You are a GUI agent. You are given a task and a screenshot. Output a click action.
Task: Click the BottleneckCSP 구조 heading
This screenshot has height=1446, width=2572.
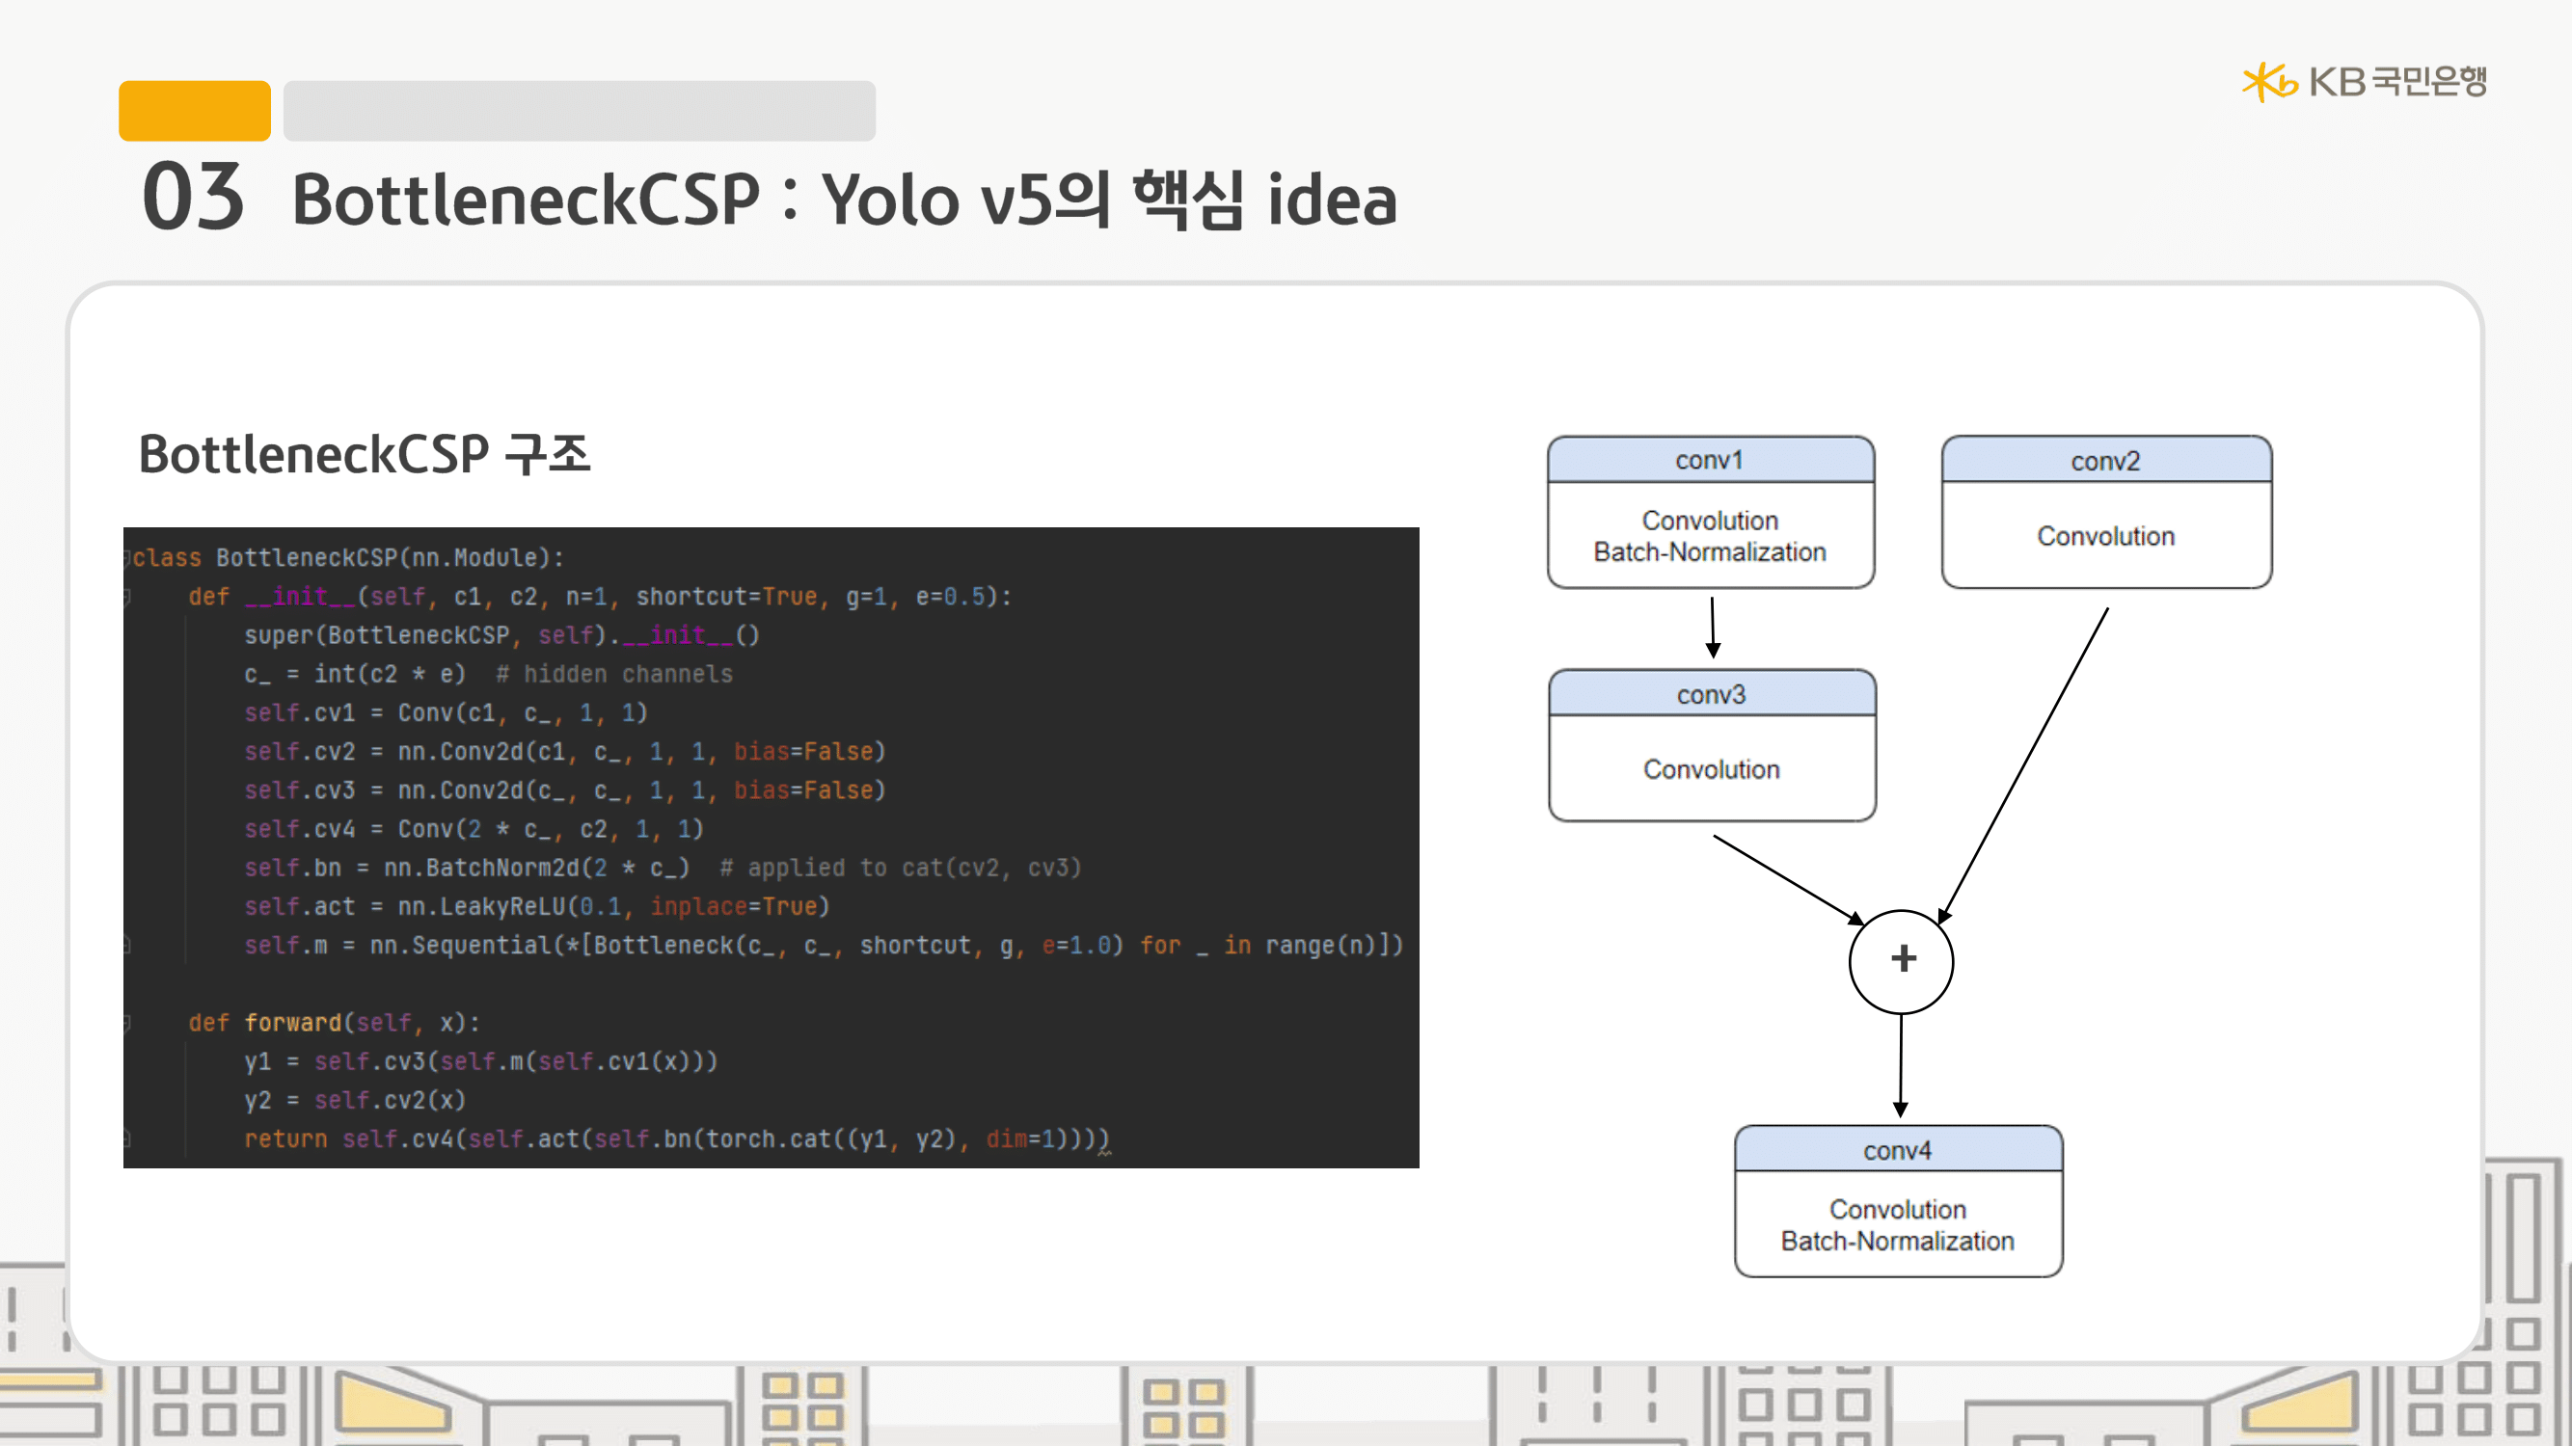[365, 454]
